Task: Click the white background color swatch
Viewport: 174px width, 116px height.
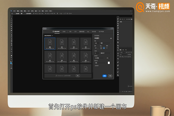Action: pyautogui.click(x=109, y=63)
